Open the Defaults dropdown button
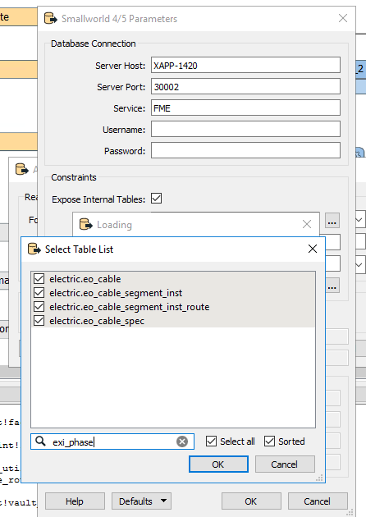Image resolution: width=366 pixels, height=517 pixels. (x=141, y=501)
